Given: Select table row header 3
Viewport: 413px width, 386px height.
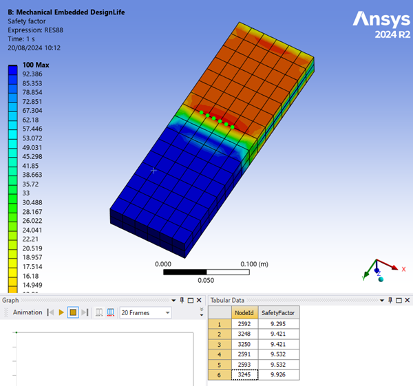Looking at the screenshot, I should coord(220,345).
